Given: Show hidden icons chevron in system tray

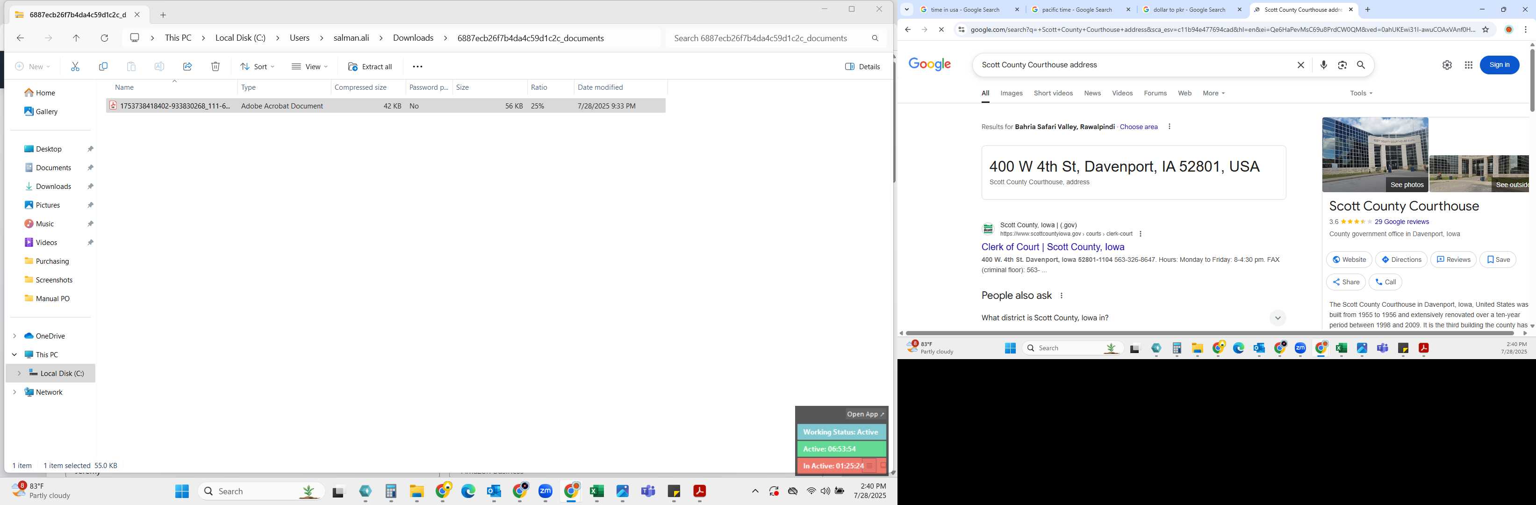Looking at the screenshot, I should pos(755,491).
